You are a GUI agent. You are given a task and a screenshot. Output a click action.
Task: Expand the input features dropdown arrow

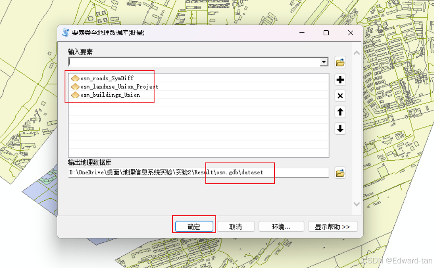tap(324, 62)
